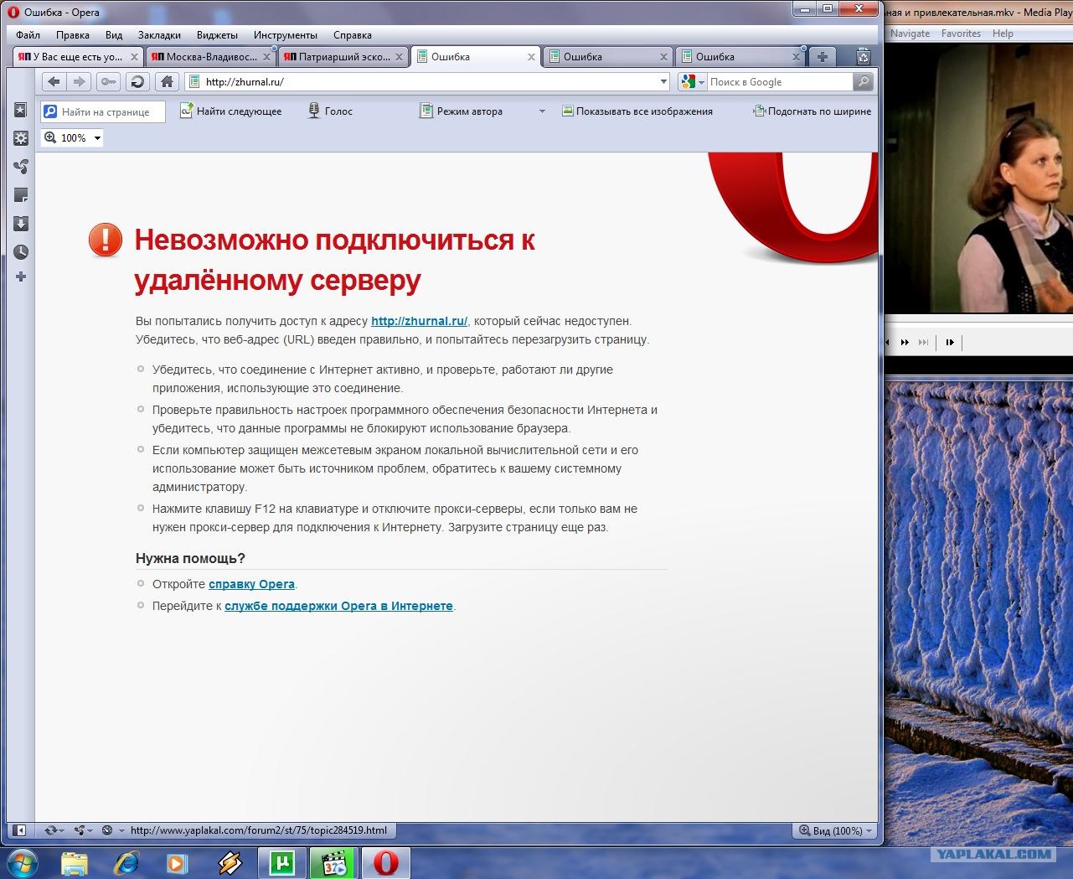The image size is (1073, 879).
Task: Click the Google search magnifier button
Action: pos(863,81)
